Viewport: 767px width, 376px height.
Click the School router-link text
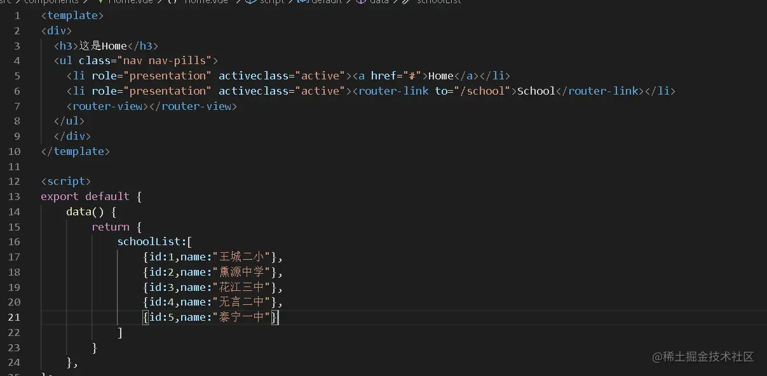pos(536,91)
